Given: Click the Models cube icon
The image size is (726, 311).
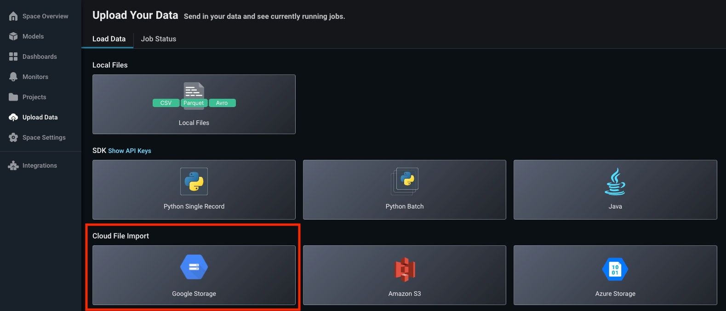Looking at the screenshot, I should [13, 36].
